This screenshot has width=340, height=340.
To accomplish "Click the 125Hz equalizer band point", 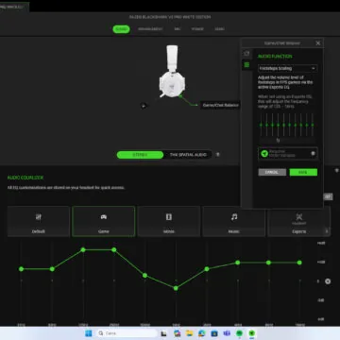I will 83,249.
